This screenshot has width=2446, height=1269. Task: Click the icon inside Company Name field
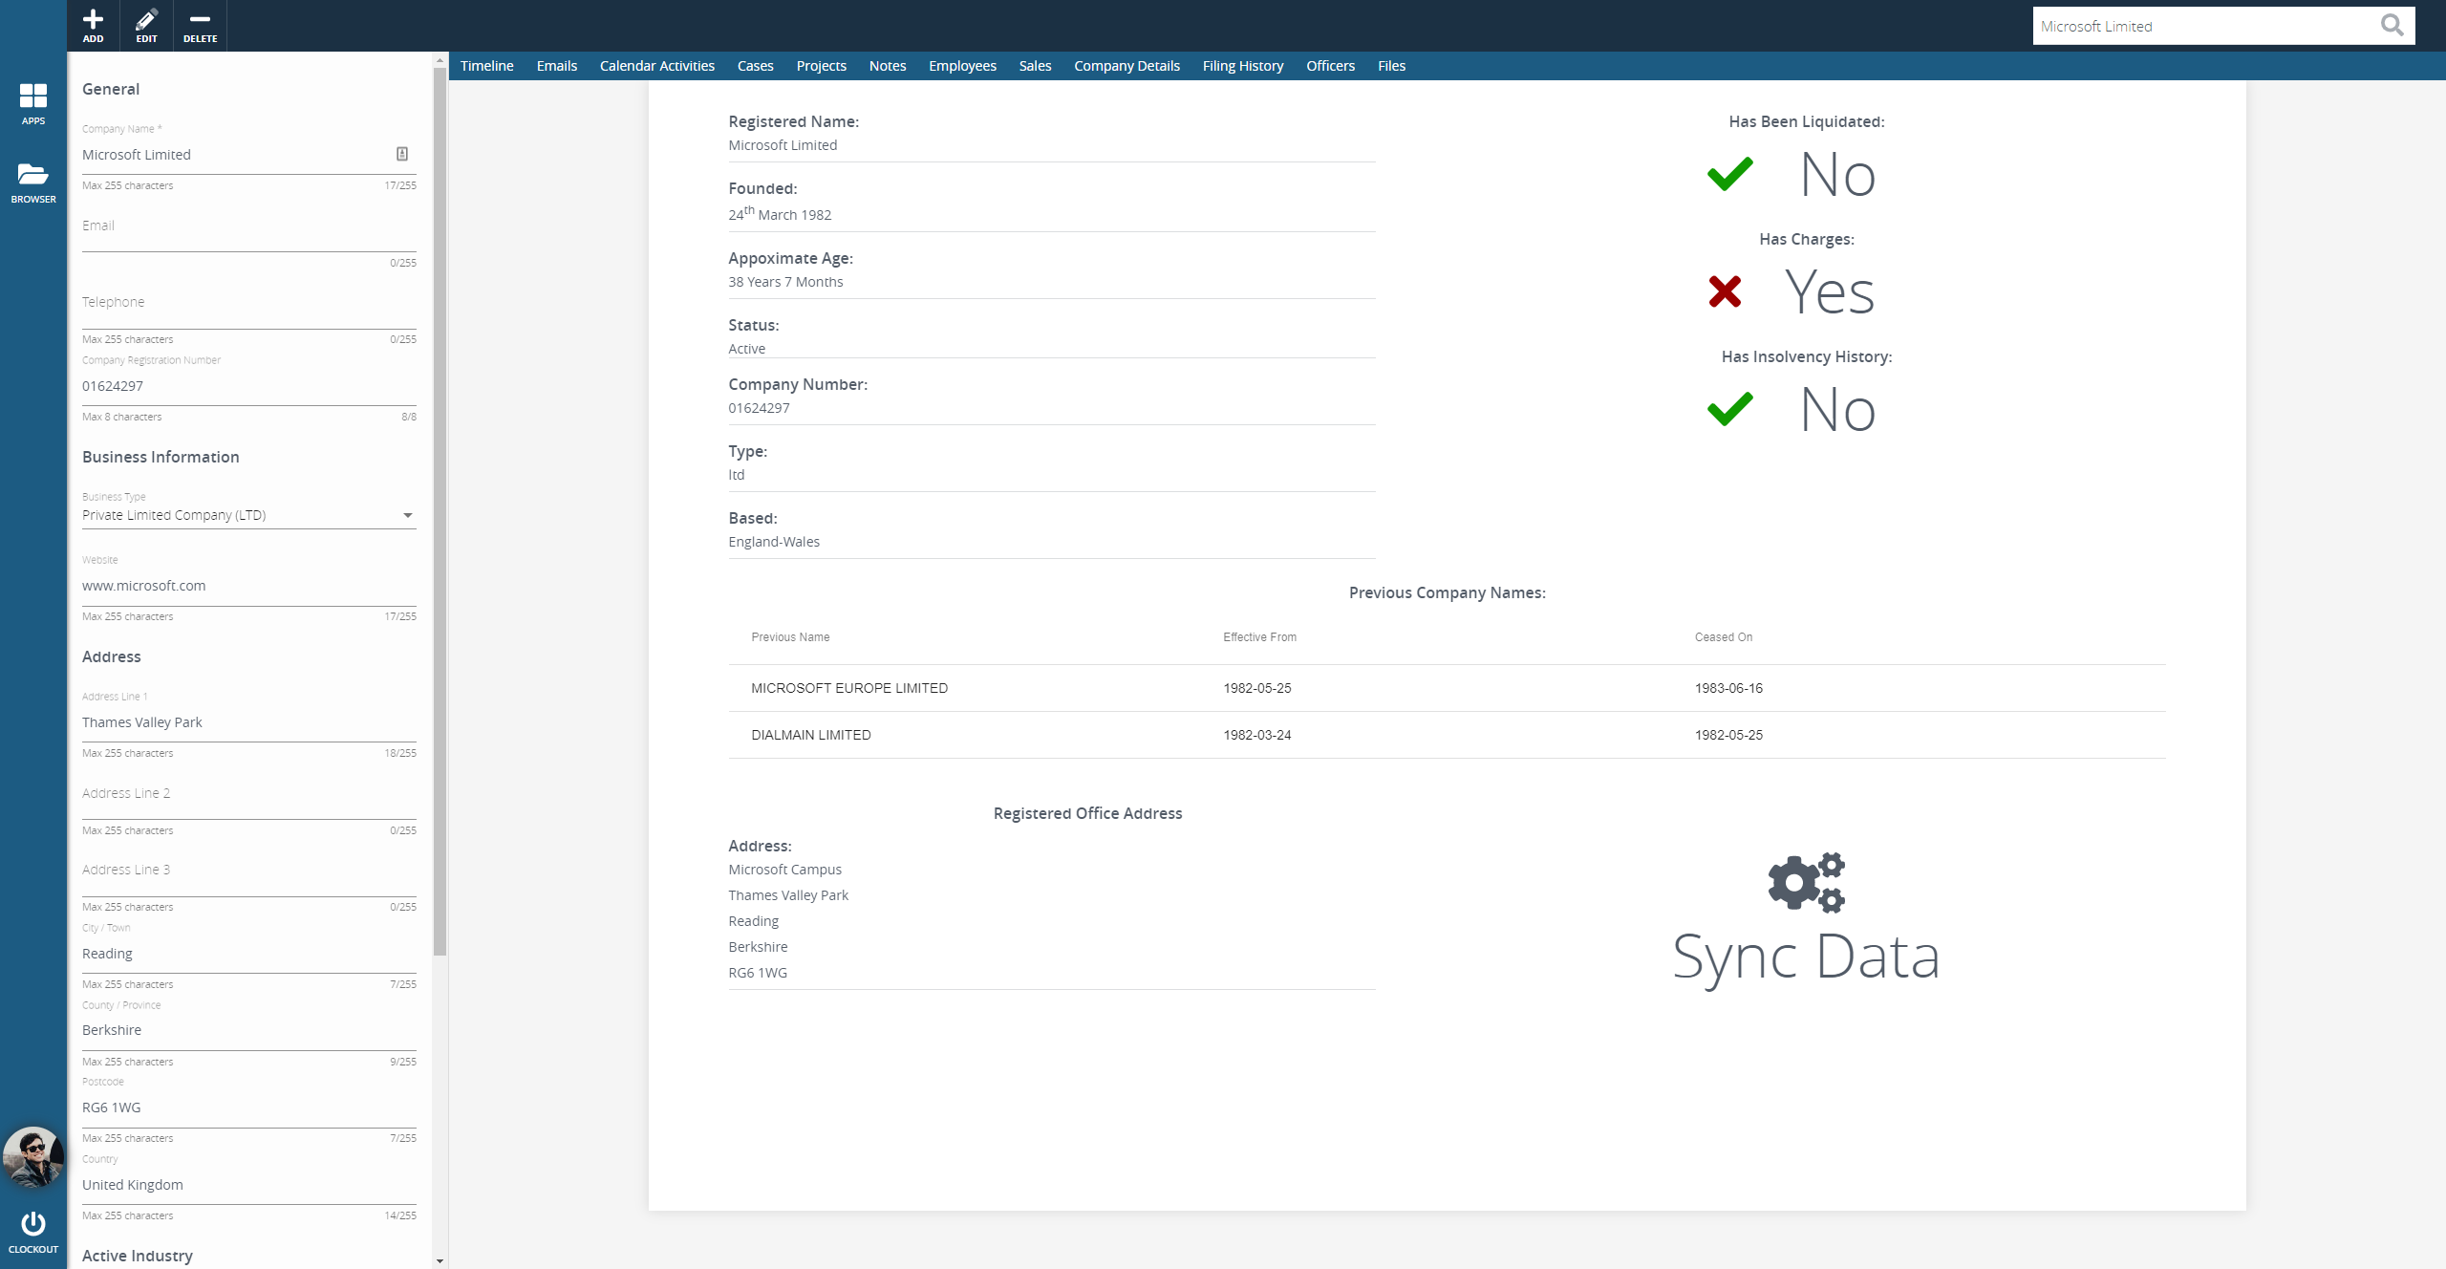[x=402, y=154]
